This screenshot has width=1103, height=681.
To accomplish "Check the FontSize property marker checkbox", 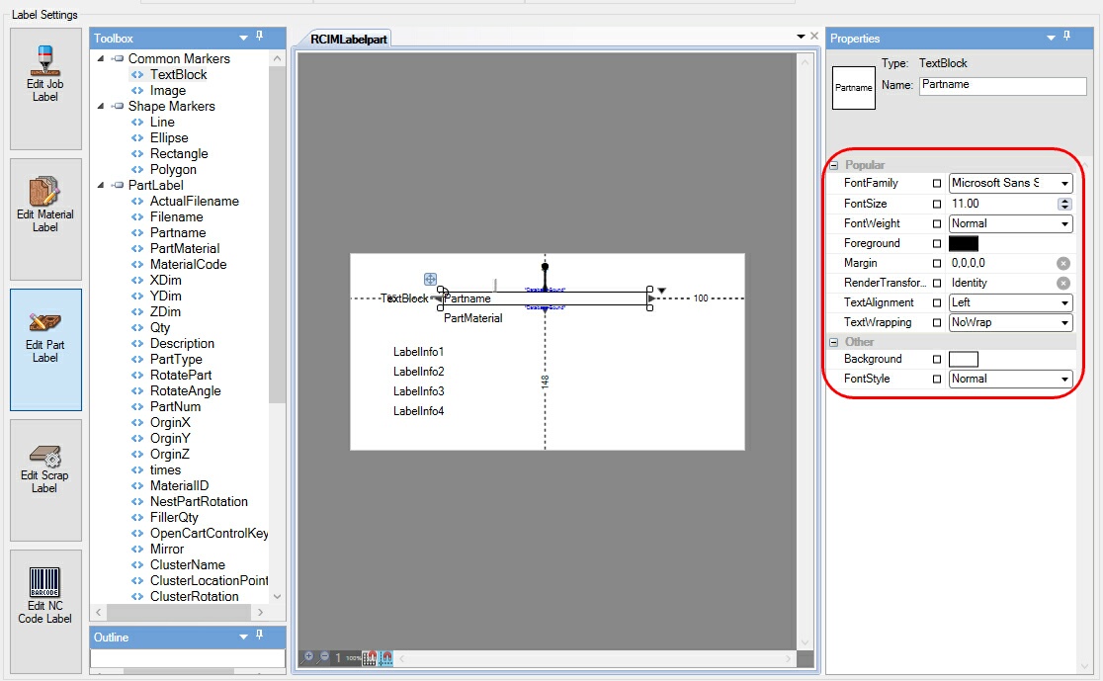I will click(936, 204).
